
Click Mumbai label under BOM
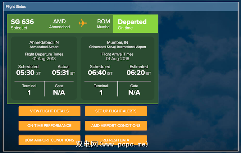(104, 27)
